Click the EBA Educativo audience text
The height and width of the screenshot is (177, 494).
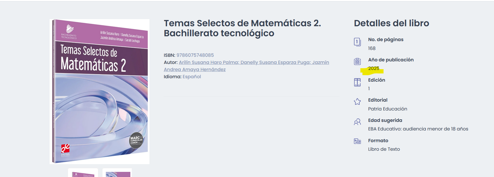pos(418,129)
